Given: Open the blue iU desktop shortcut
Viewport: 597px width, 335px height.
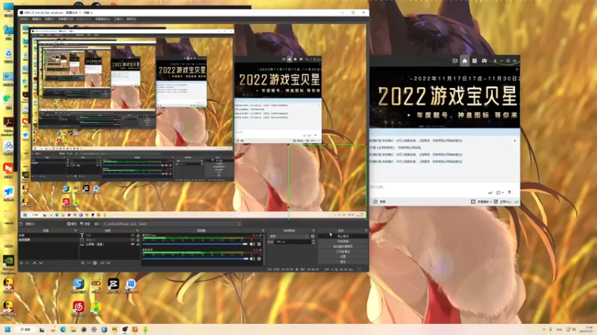Looking at the screenshot, I should 131,284.
